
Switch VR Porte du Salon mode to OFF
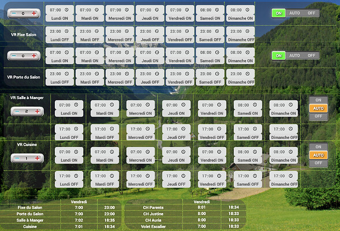(311, 55)
